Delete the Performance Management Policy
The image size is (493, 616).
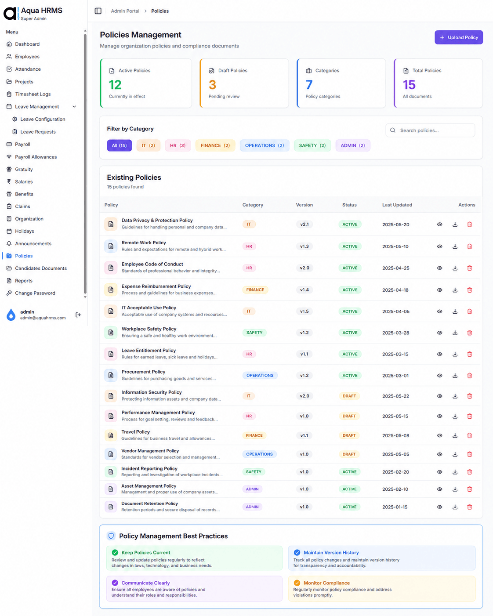(x=469, y=416)
